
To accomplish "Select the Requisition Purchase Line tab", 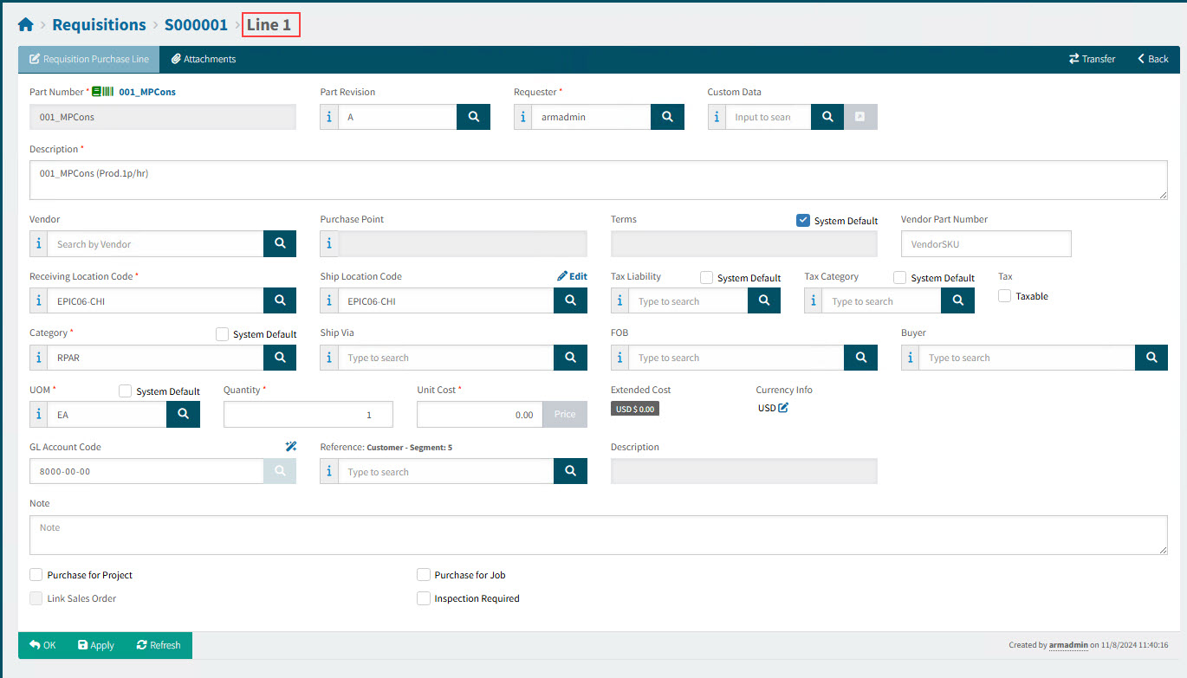I will (x=89, y=59).
